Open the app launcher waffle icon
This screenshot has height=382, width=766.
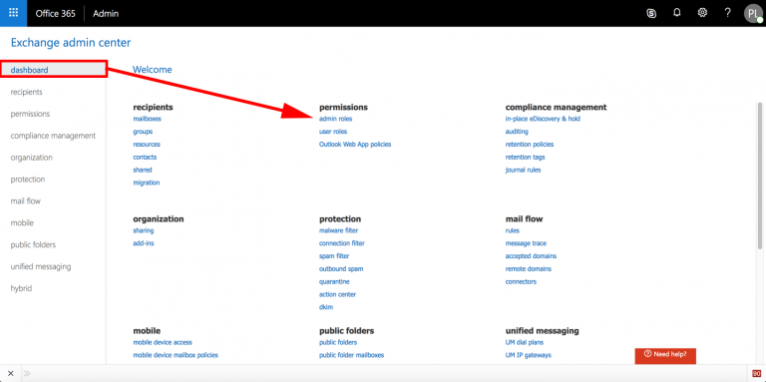(13, 13)
